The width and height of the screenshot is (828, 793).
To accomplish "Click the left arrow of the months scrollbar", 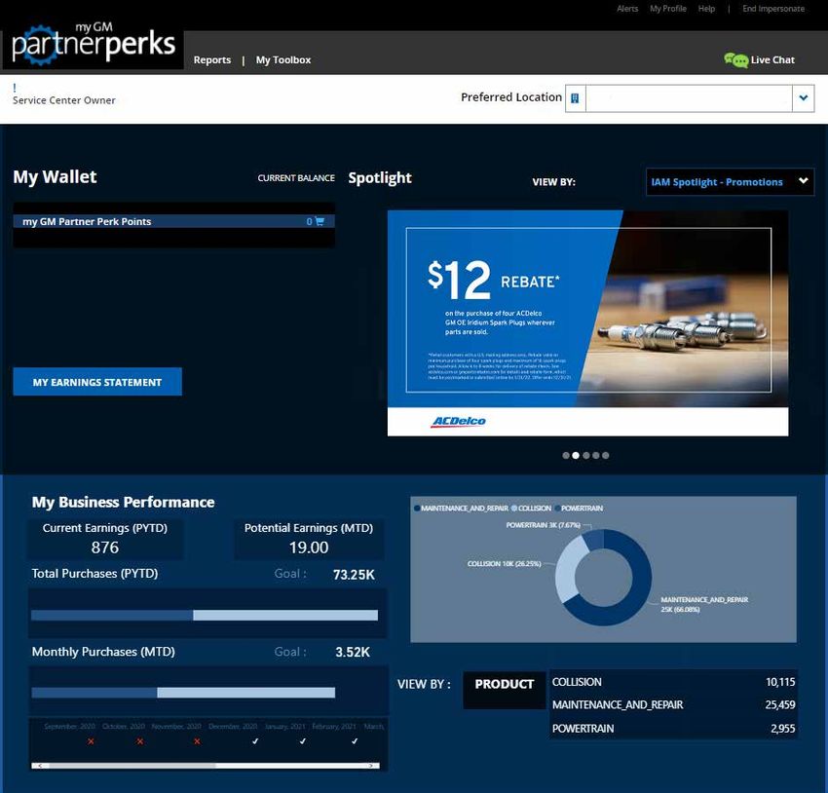I will 40,766.
